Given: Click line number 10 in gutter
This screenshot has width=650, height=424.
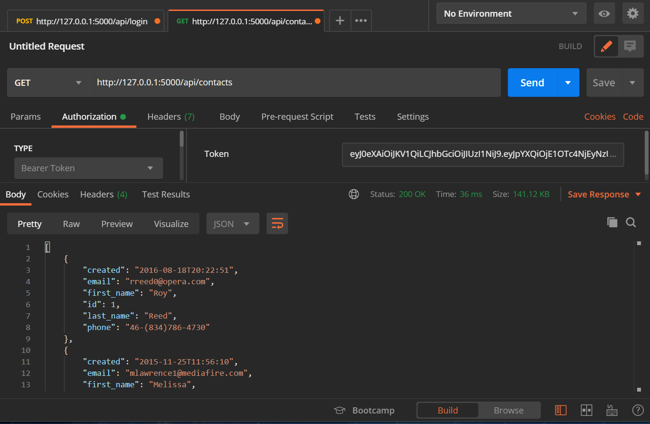Looking at the screenshot, I should tap(26, 350).
